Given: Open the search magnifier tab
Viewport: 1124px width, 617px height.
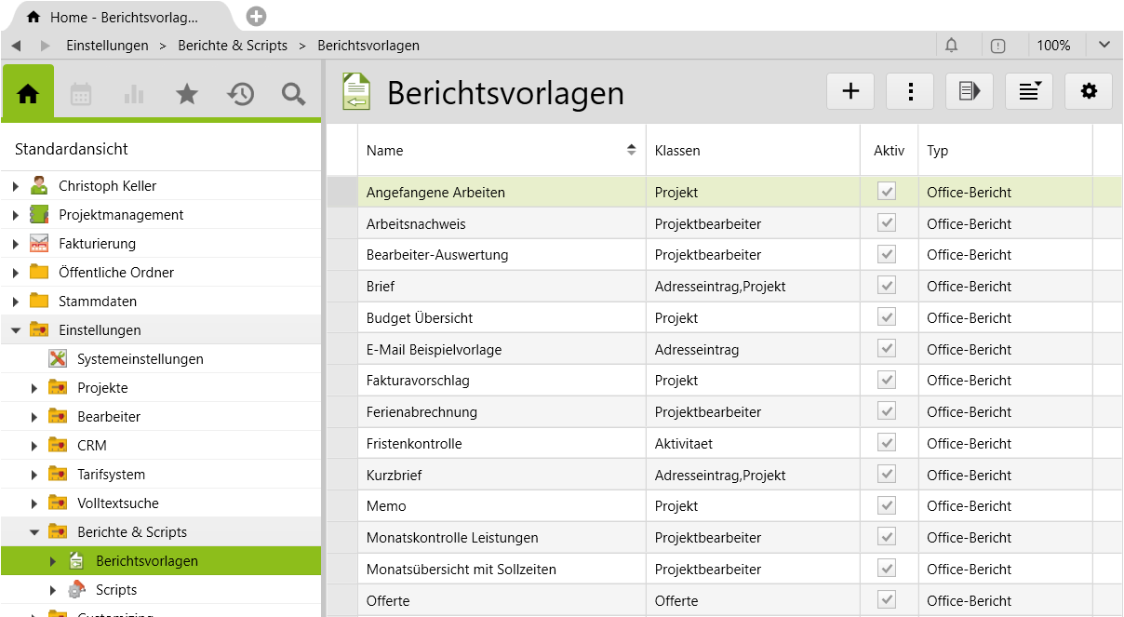Looking at the screenshot, I should click(x=293, y=93).
